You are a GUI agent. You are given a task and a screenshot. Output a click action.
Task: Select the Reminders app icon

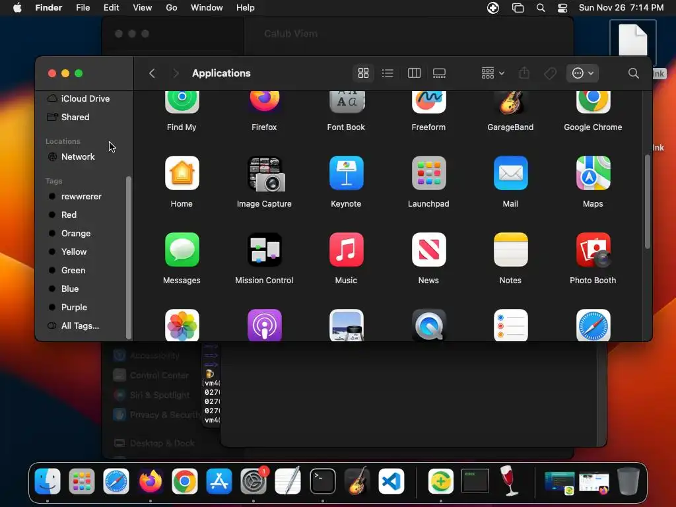pyautogui.click(x=510, y=325)
